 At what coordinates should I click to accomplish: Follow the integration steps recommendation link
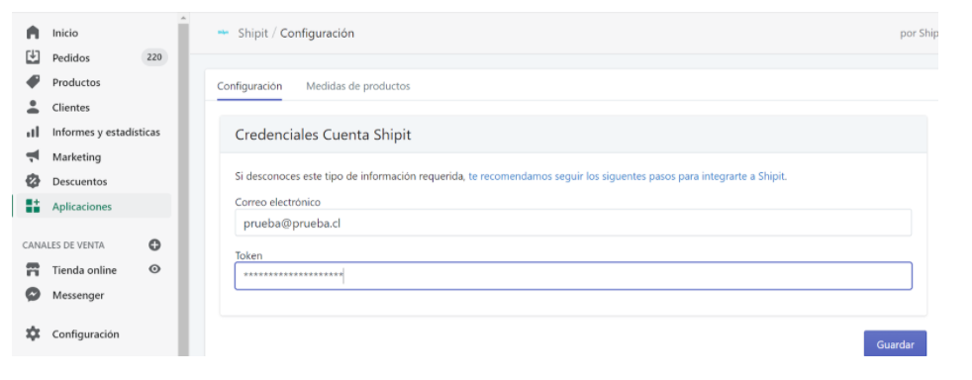tap(628, 176)
